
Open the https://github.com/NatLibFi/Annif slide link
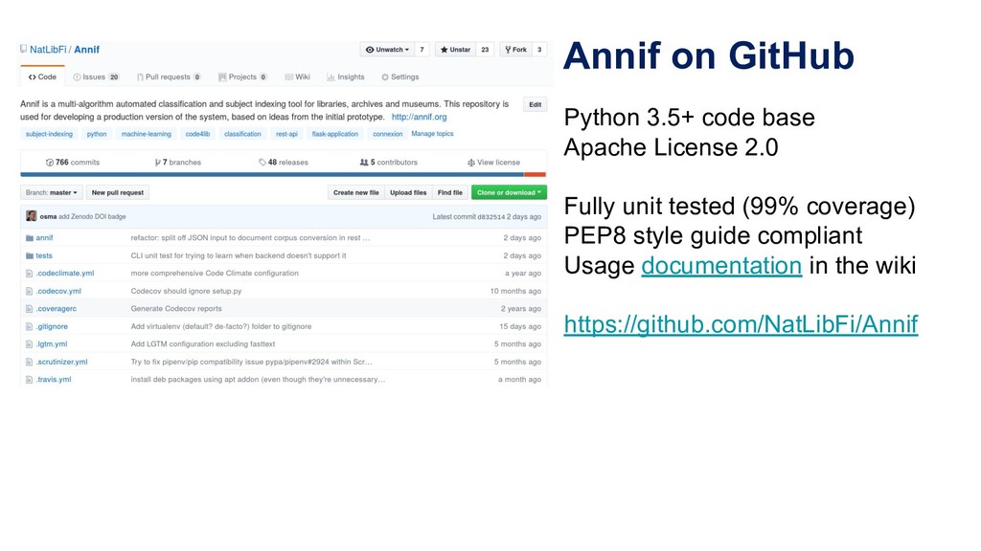(x=741, y=324)
